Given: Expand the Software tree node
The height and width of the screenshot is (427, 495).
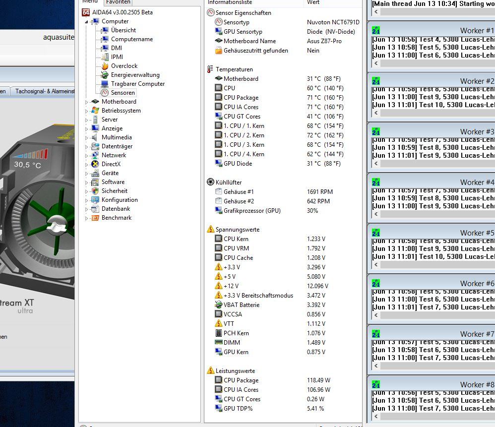Looking at the screenshot, I should point(86,183).
